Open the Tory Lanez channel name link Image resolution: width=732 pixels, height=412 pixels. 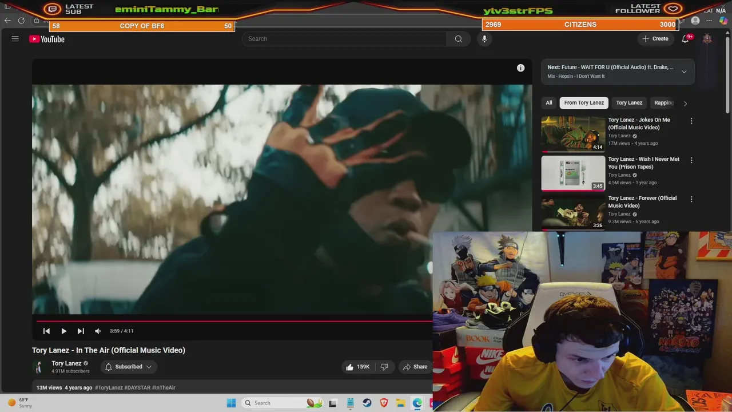click(66, 363)
